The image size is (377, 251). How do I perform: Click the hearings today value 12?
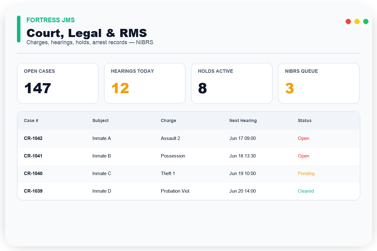pyautogui.click(x=120, y=88)
